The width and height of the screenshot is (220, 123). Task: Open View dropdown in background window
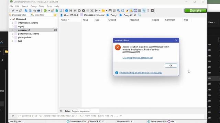[212, 23]
